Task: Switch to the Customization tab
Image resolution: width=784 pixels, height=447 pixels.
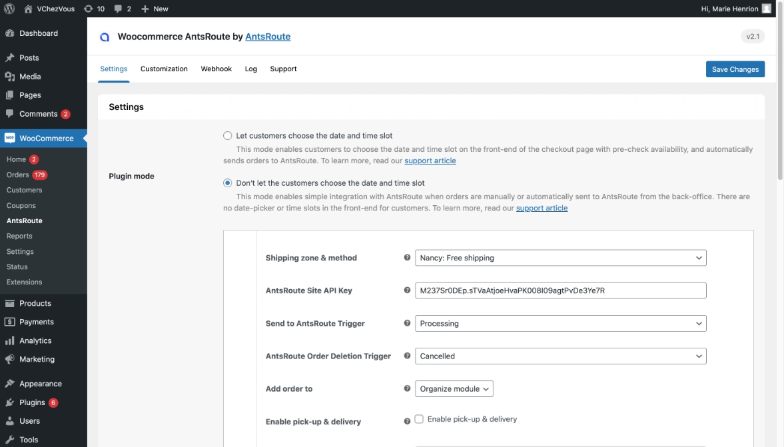Action: (164, 69)
